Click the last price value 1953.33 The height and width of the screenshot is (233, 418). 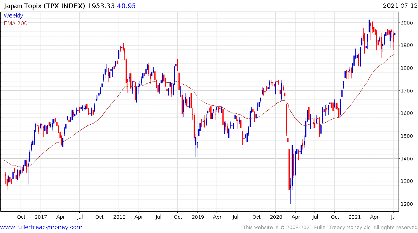click(101, 5)
